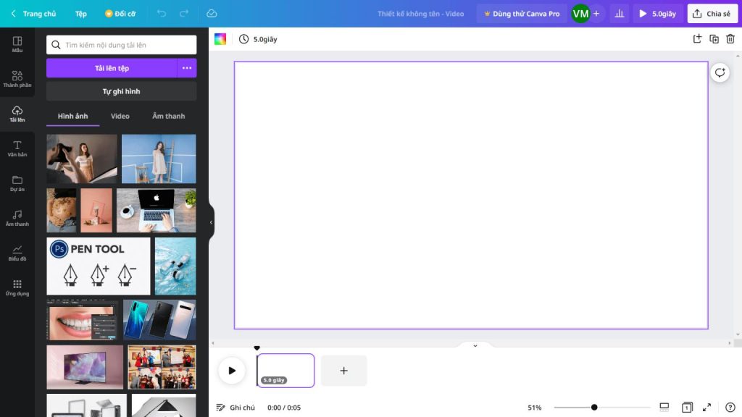Open more upload options three-dot menu

click(187, 68)
